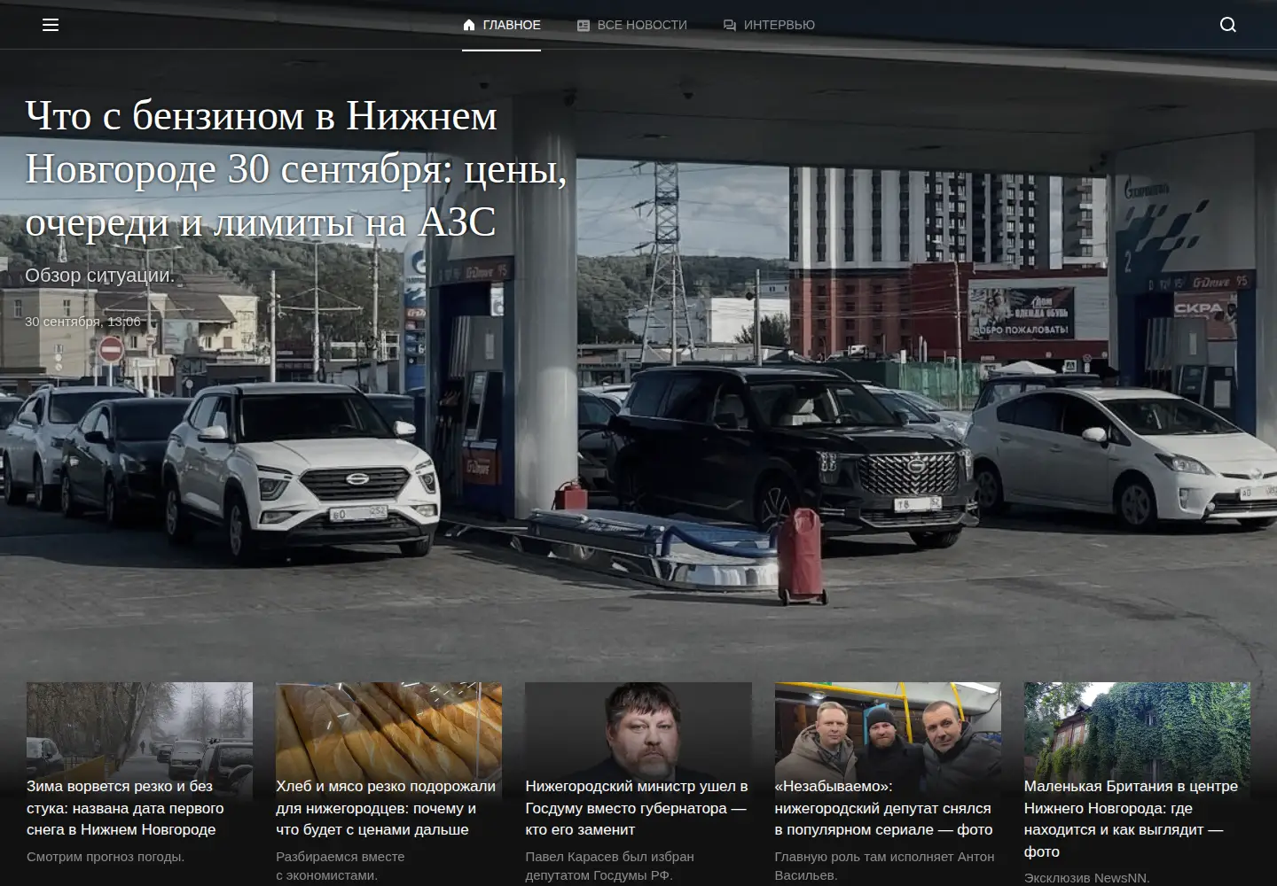Open «Незабываемо» депутат снялся в сериале article
Viewport: 1277px width, 886px height.
884,808
